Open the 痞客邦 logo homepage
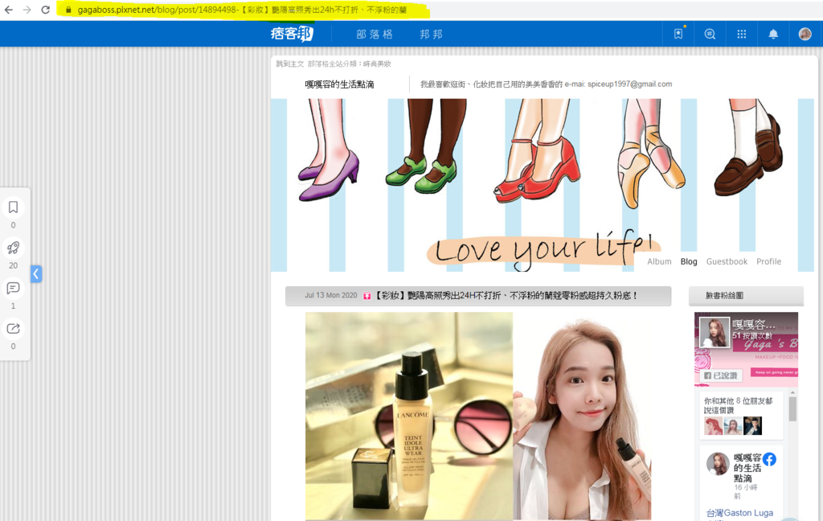 [292, 34]
